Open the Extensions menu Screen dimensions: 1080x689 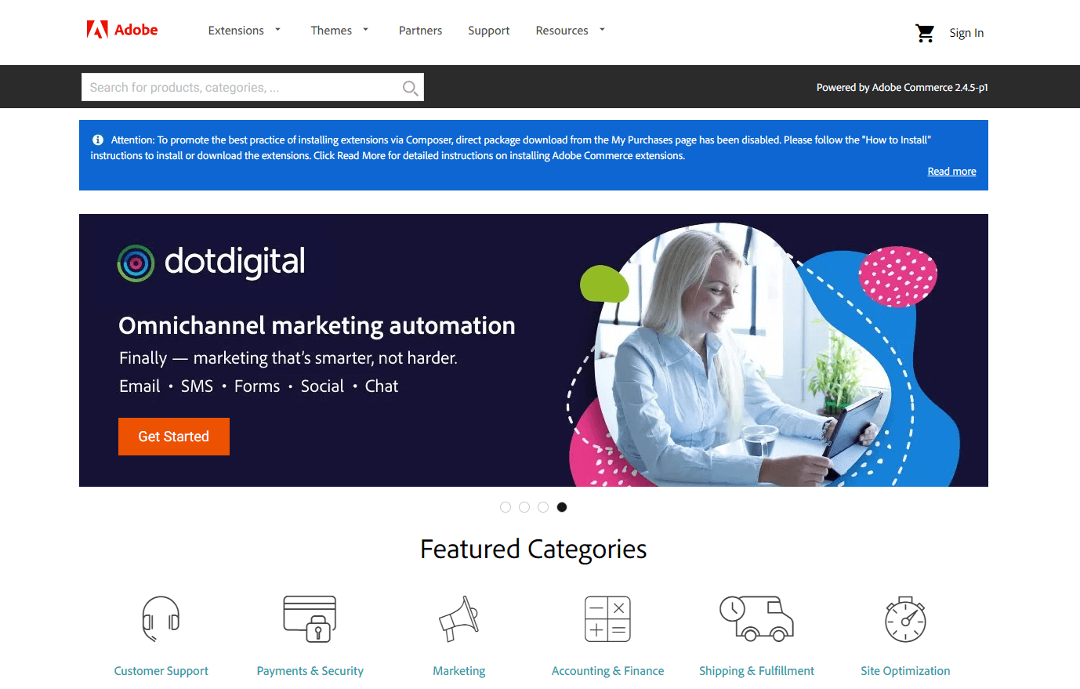[x=236, y=31]
